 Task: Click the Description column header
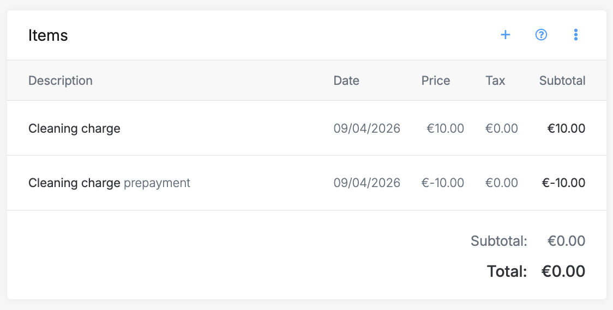point(61,80)
